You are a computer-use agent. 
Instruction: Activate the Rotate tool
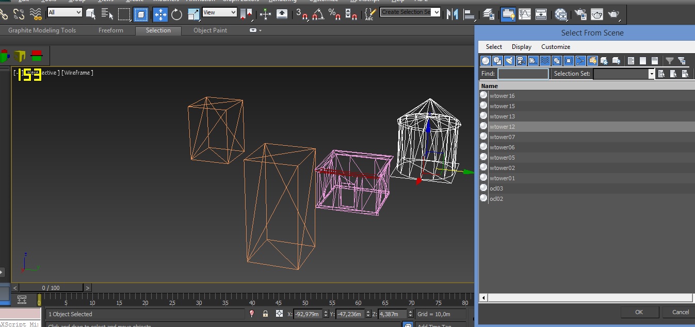pyautogui.click(x=177, y=14)
